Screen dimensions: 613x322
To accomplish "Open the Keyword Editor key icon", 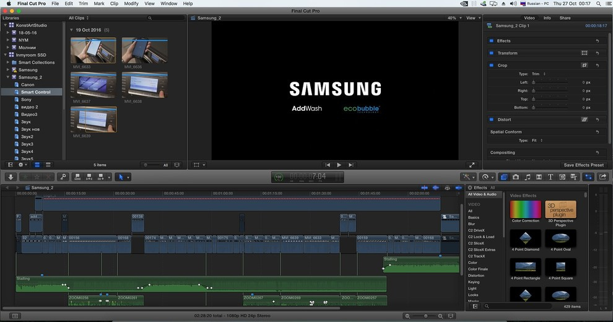I will tap(62, 177).
